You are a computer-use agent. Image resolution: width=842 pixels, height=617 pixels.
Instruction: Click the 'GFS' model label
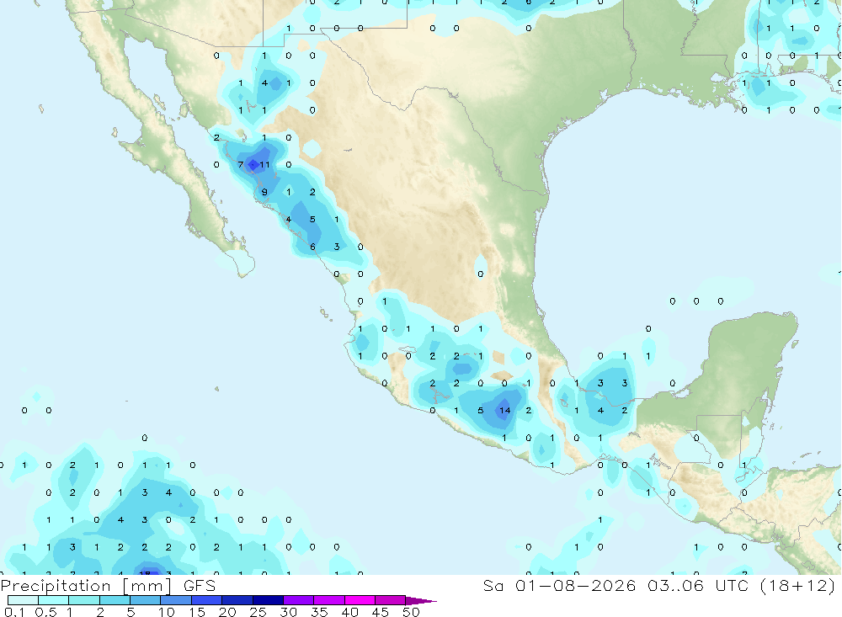(200, 586)
